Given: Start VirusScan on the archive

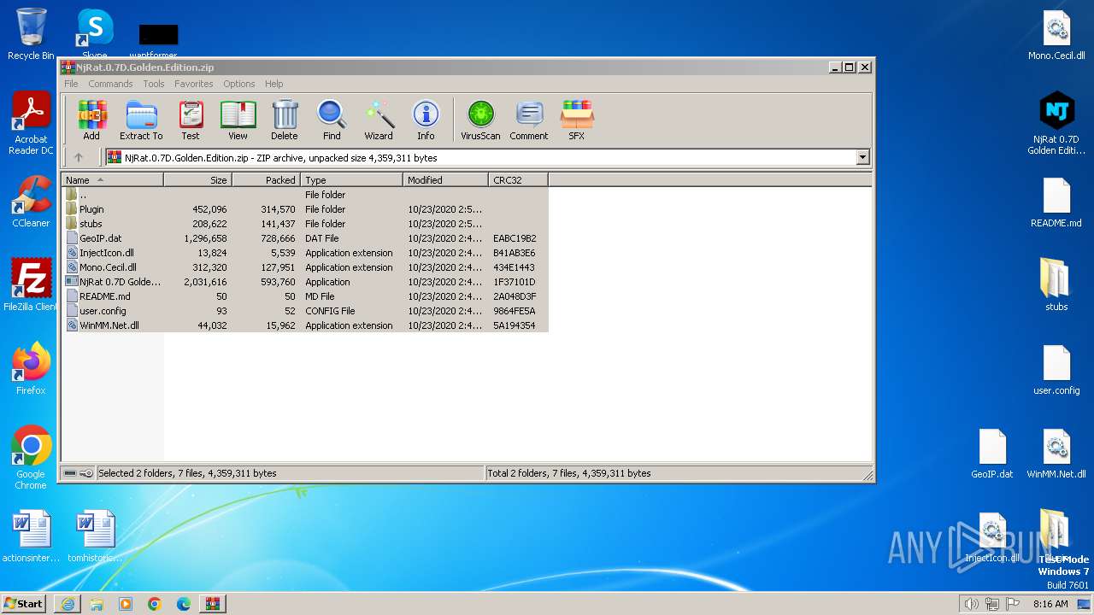Looking at the screenshot, I should pyautogui.click(x=480, y=120).
